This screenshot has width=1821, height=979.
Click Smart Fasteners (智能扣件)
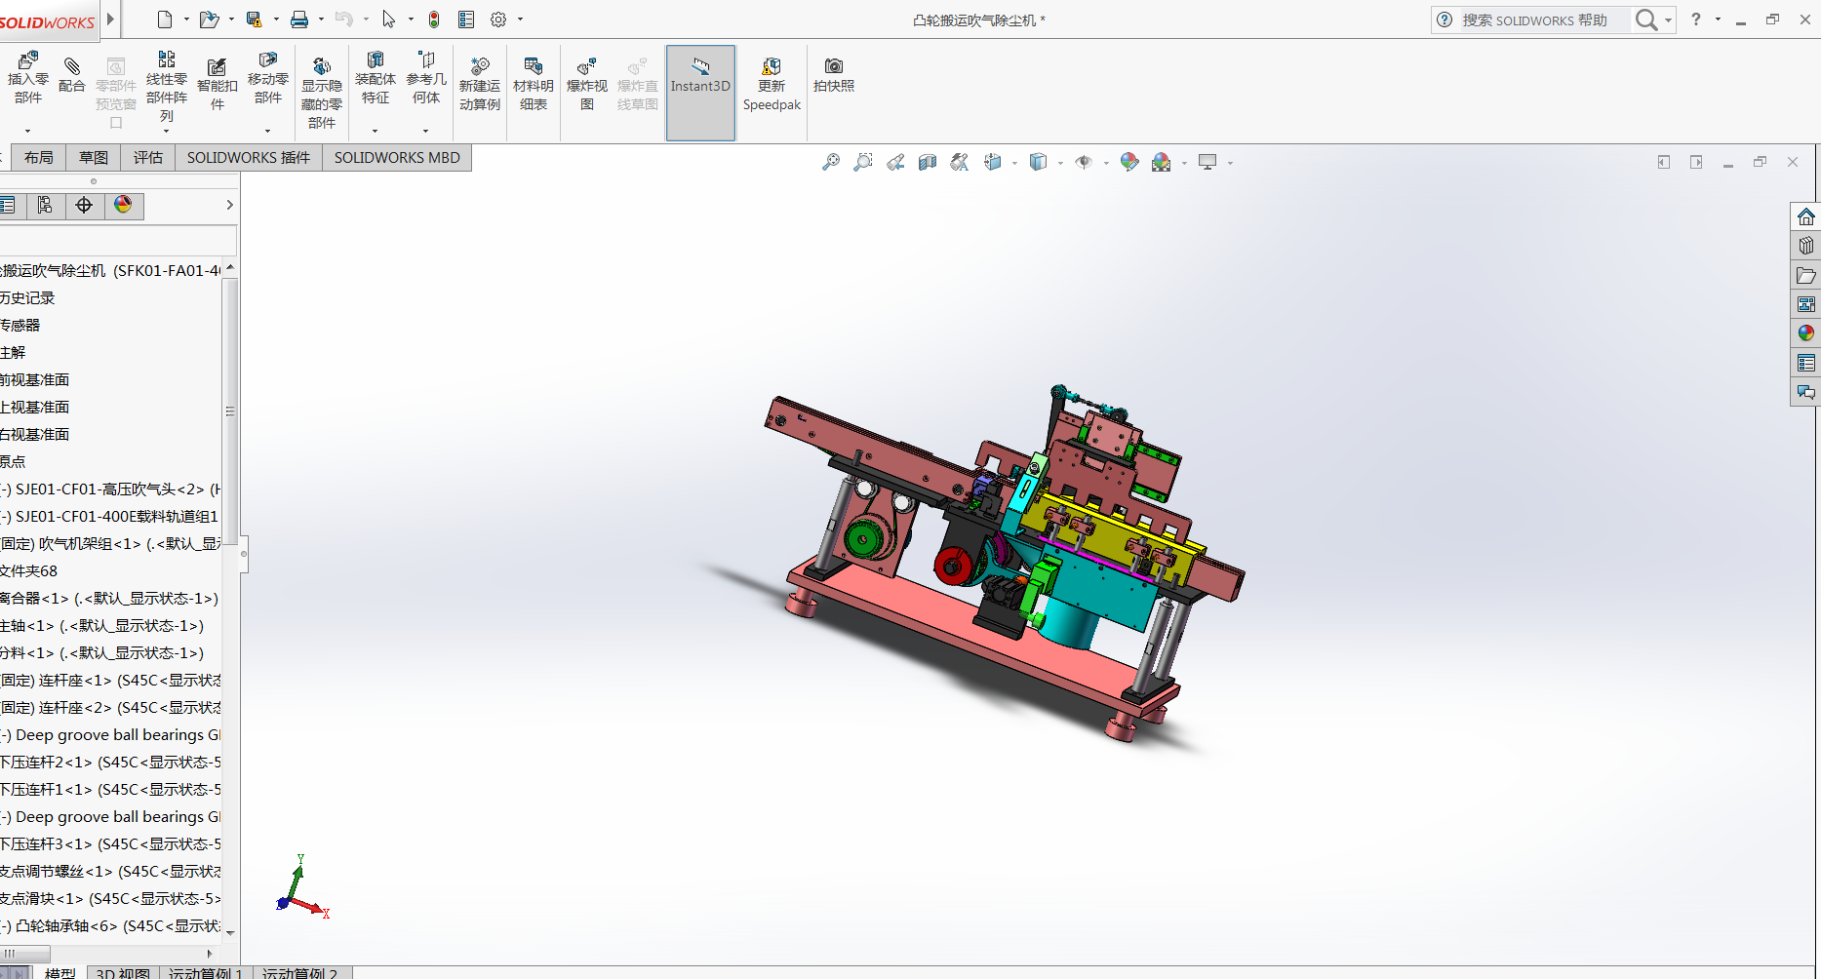pyautogui.click(x=218, y=85)
